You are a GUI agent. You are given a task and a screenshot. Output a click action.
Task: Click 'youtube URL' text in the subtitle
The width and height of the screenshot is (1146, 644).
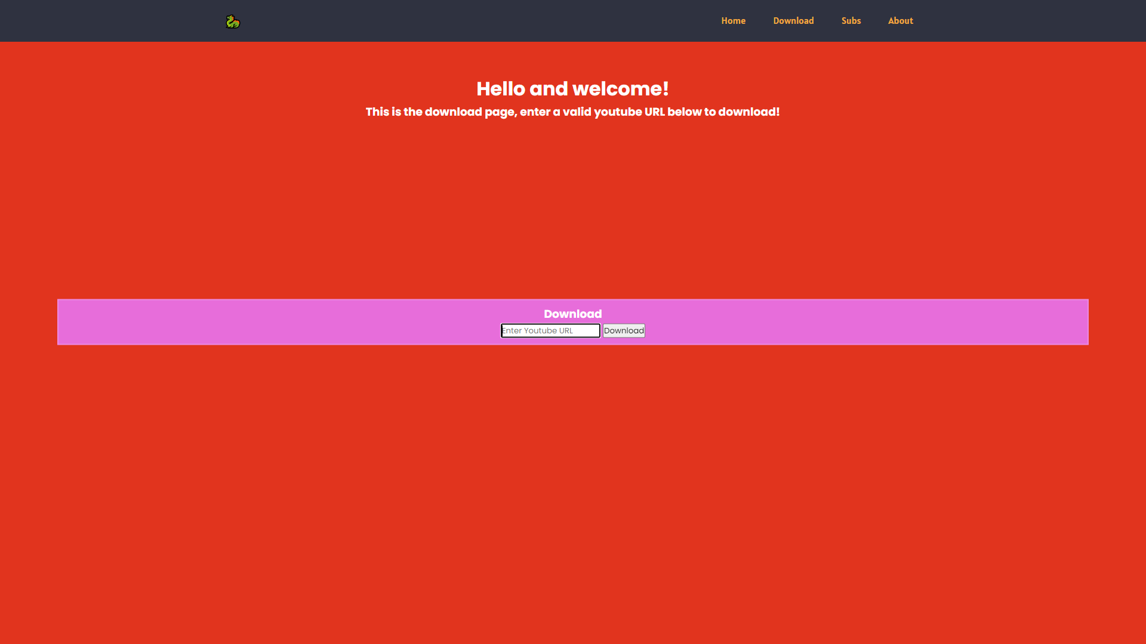[x=629, y=112]
